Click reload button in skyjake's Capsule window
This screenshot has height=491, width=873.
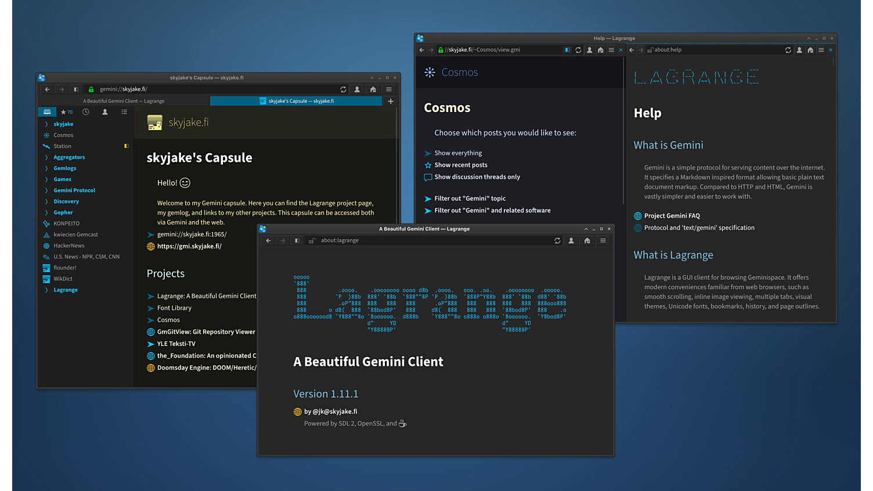tap(343, 89)
